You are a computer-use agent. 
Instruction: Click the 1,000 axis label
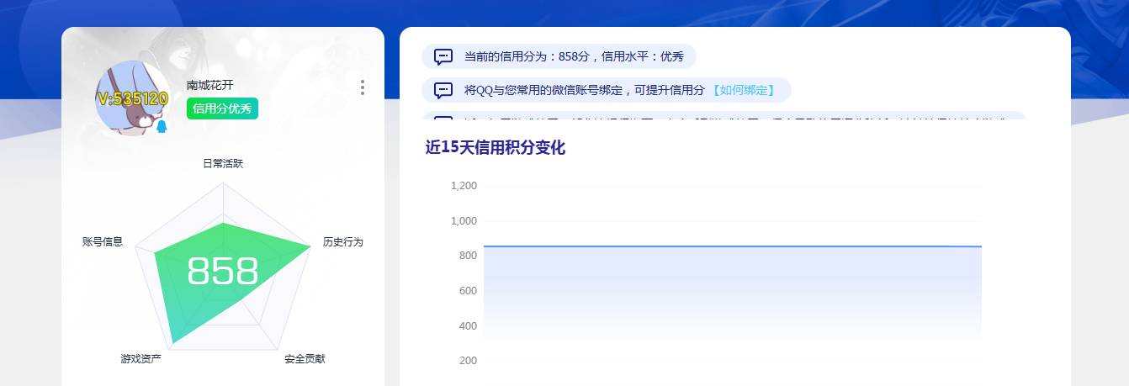pyautogui.click(x=464, y=220)
